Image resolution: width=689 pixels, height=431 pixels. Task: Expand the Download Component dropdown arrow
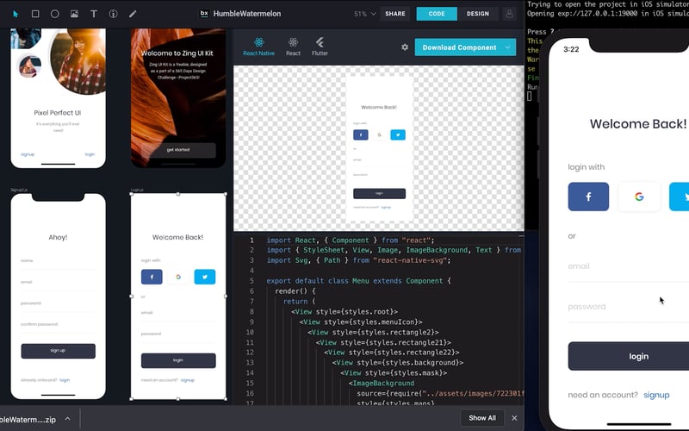pyautogui.click(x=508, y=47)
